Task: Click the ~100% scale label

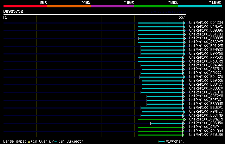Action: pos(215,2)
